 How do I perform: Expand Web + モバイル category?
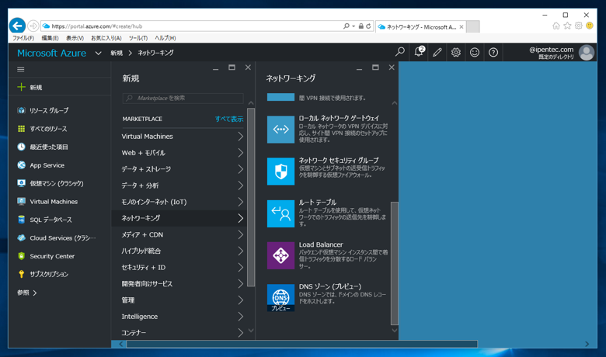tap(183, 153)
